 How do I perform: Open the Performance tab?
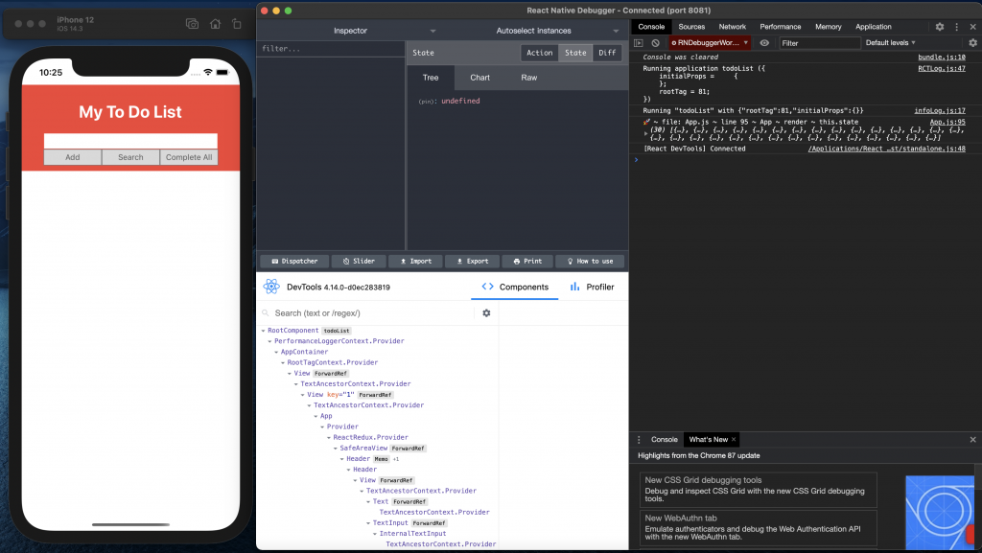781,27
